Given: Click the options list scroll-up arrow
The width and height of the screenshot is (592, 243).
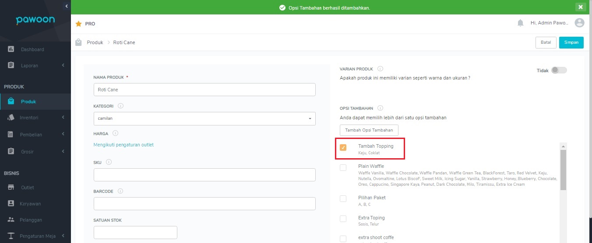Looking at the screenshot, I should (564, 146).
